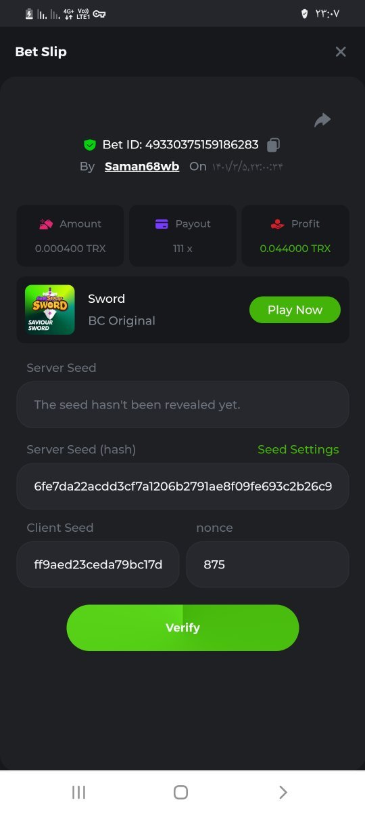This screenshot has height=813, width=365.
Task: Select the nonce field showing 875
Action: pyautogui.click(x=268, y=564)
